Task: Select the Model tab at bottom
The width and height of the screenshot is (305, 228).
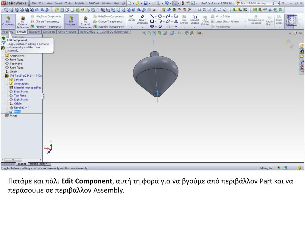Action: [x=22, y=164]
